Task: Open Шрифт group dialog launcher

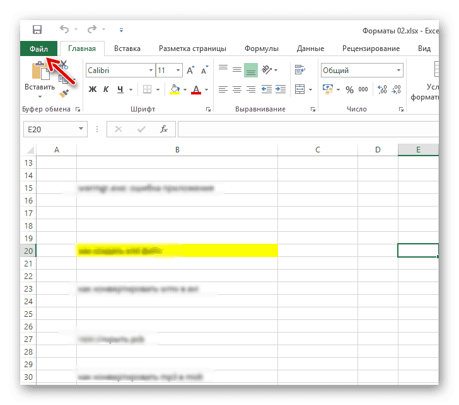Action: 208,110
